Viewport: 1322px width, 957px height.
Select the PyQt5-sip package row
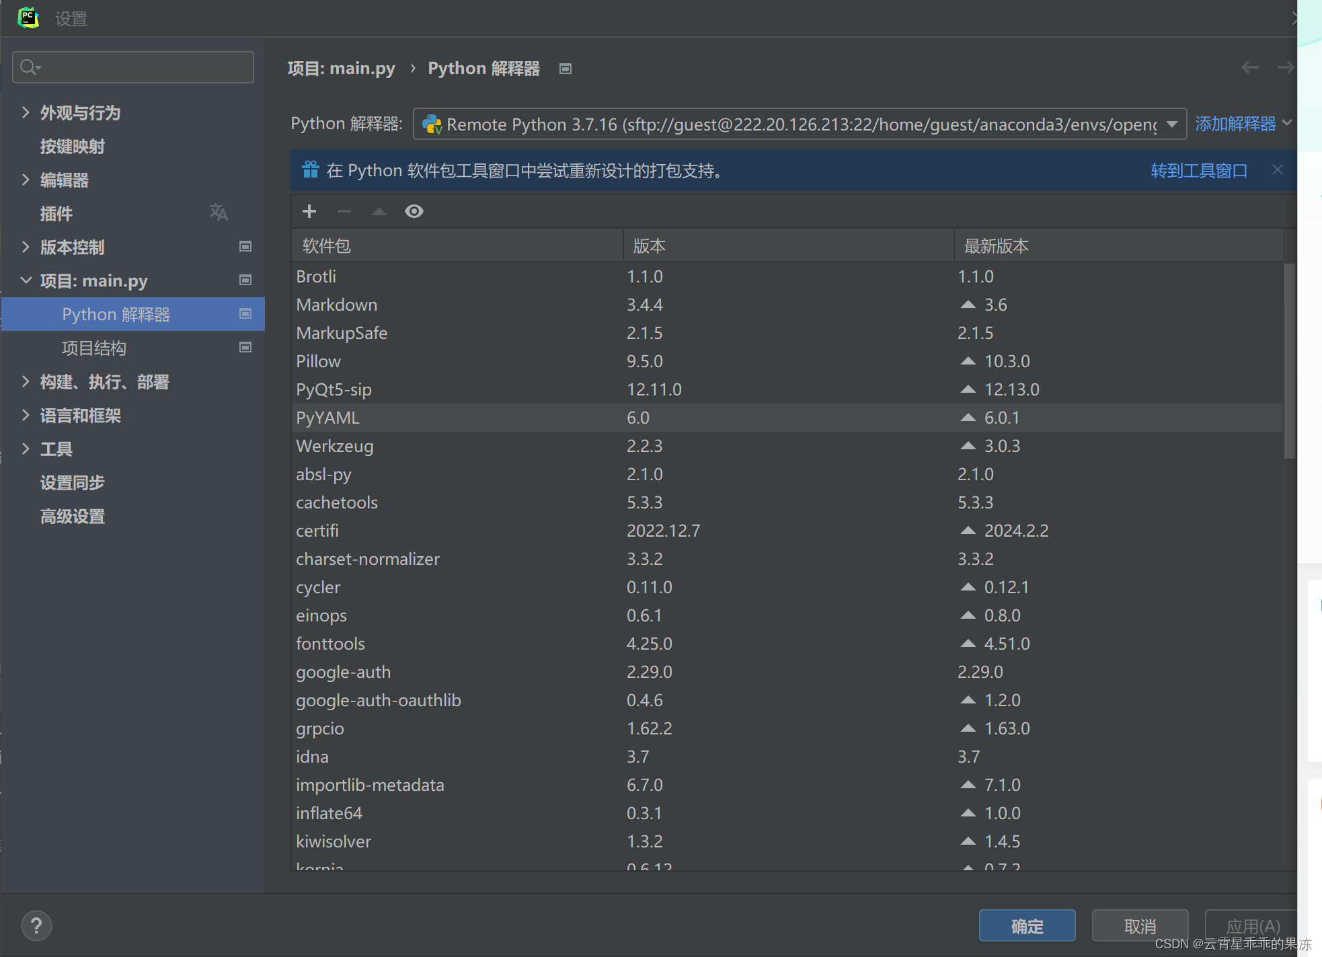[x=787, y=389]
